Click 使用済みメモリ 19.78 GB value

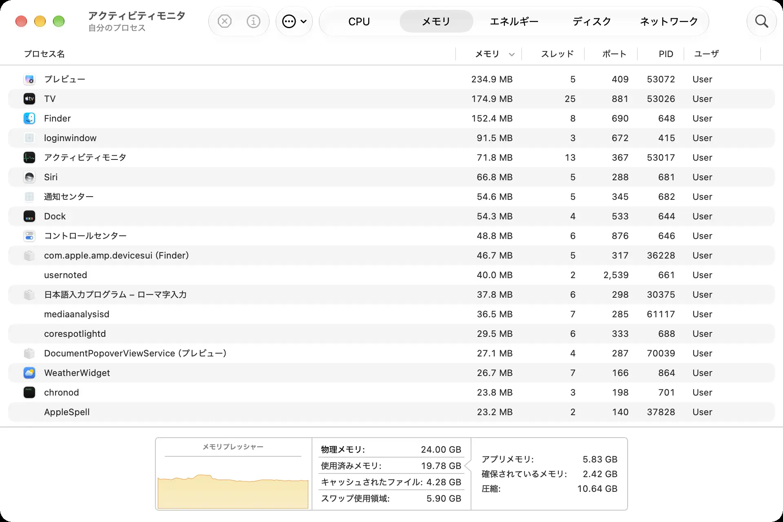coord(441,466)
